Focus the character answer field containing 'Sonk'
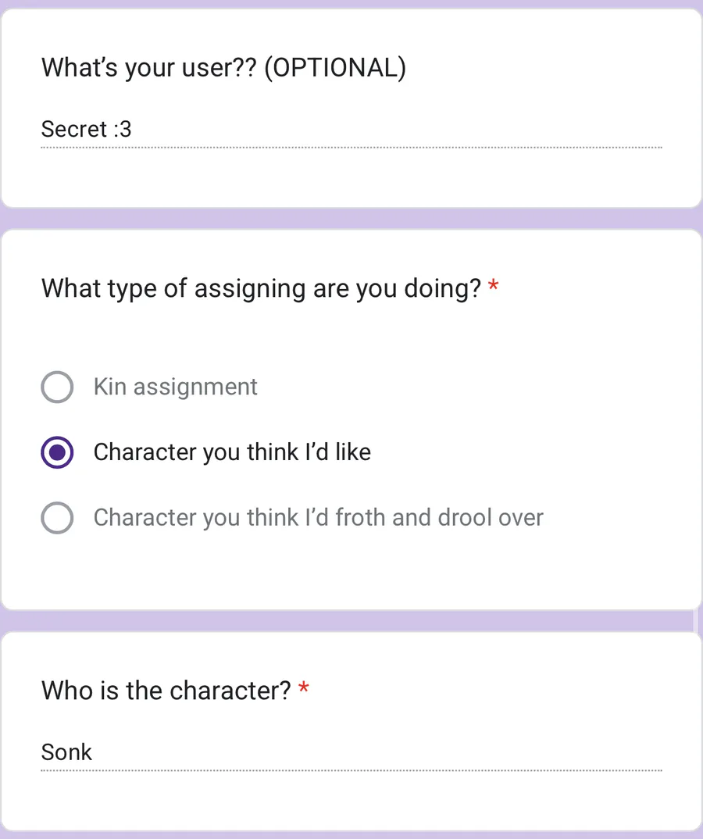 (351, 752)
